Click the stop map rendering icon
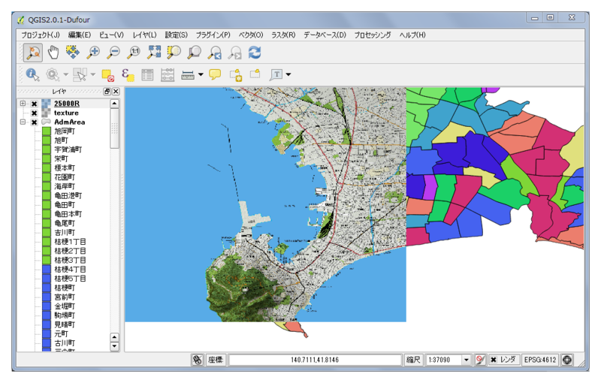This screenshot has height=383, width=601. [x=480, y=360]
